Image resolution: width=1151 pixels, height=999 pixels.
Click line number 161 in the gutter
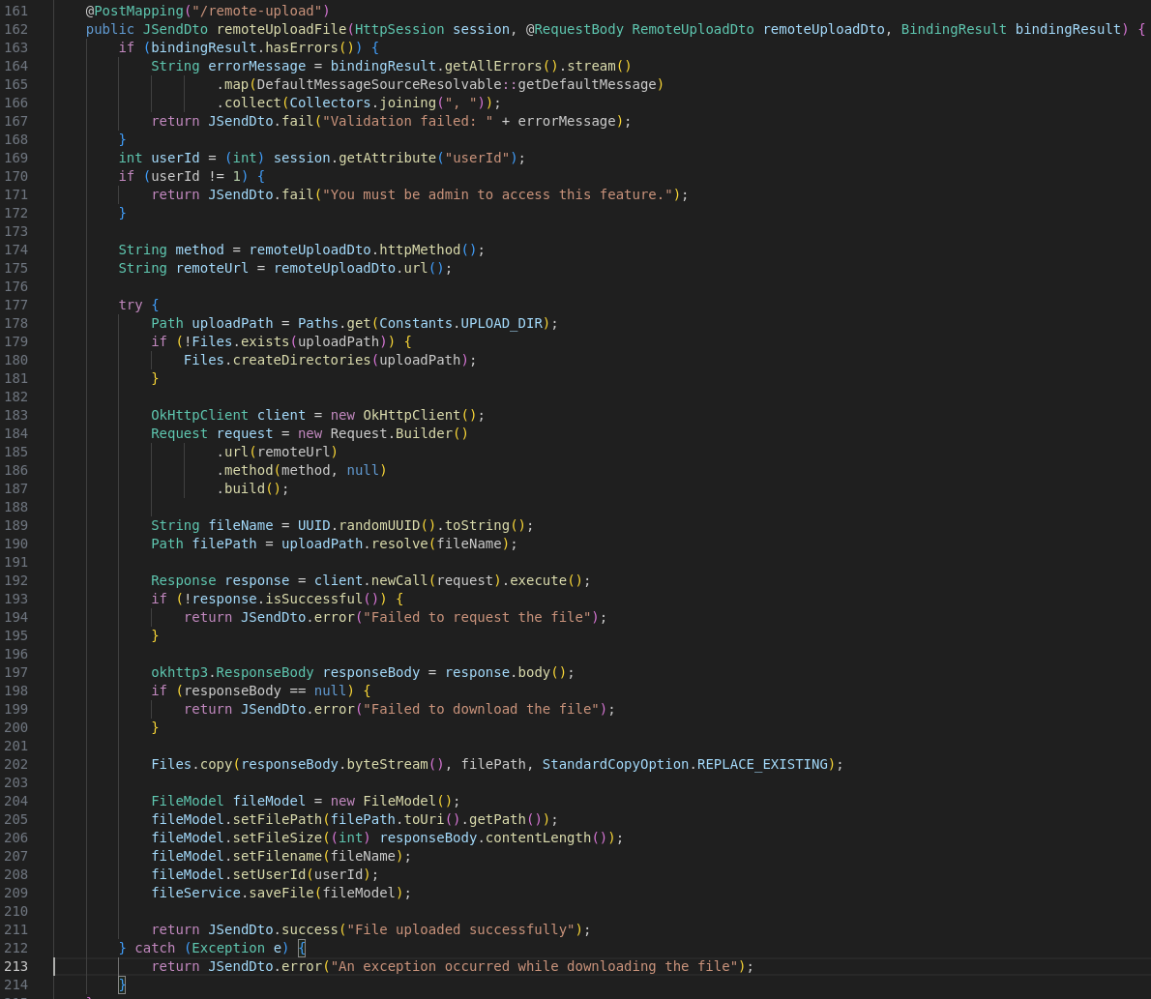15,11
